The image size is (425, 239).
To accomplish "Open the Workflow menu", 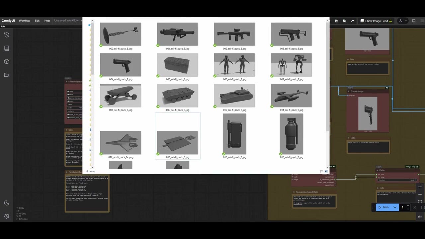I will (24, 21).
